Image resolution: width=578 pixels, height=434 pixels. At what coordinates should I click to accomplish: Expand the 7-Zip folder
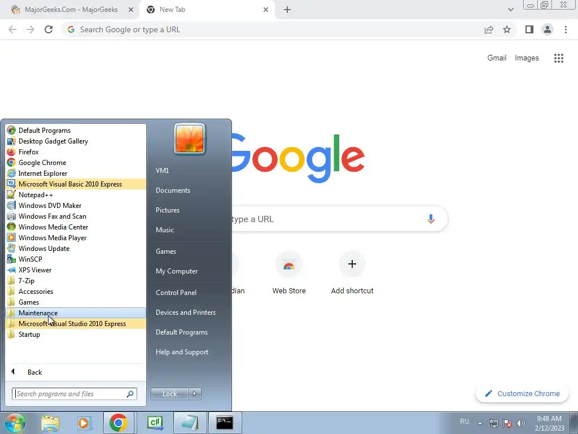[76, 280]
